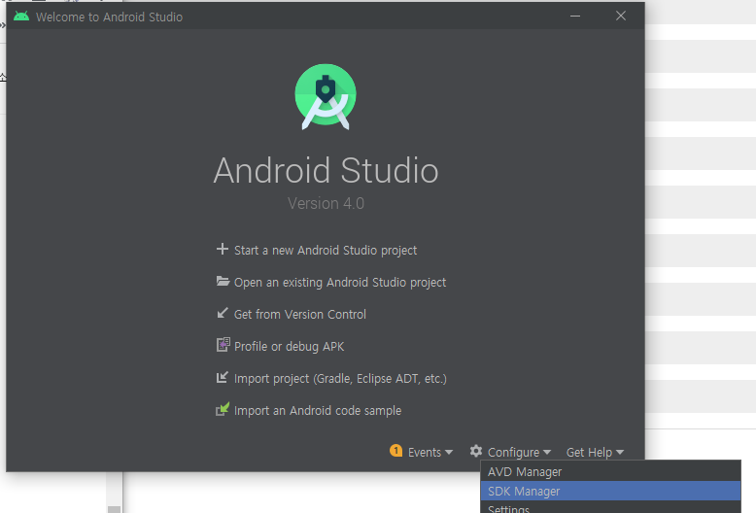Click the Welcome to Android Studio title
This screenshot has height=513, width=756.
[x=109, y=17]
